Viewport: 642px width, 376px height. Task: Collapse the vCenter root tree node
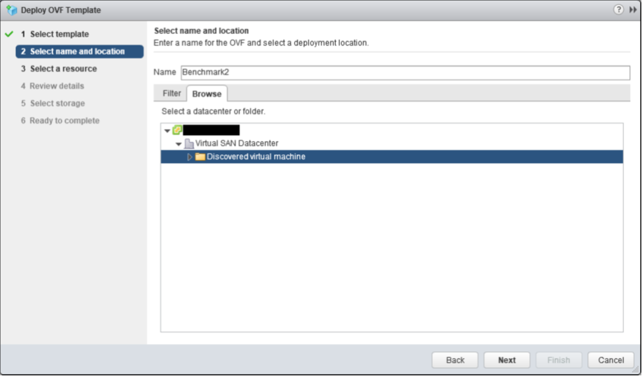click(x=167, y=131)
